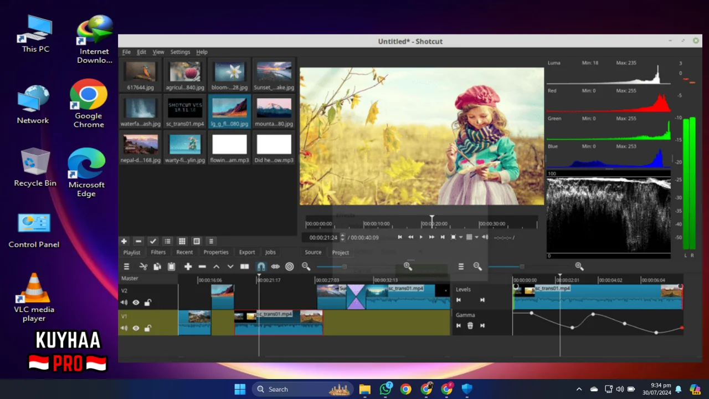Click the player Play button
709x399 pixels.
coord(421,237)
